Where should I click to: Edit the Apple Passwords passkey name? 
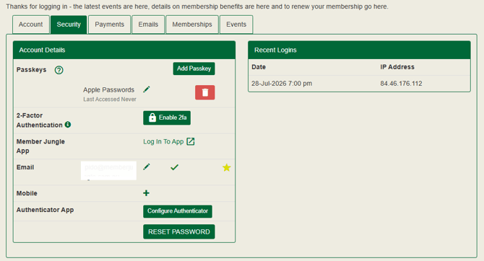tap(147, 89)
